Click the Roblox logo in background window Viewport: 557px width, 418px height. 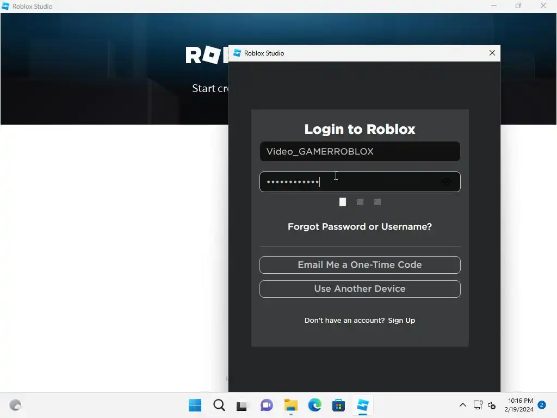point(207,55)
